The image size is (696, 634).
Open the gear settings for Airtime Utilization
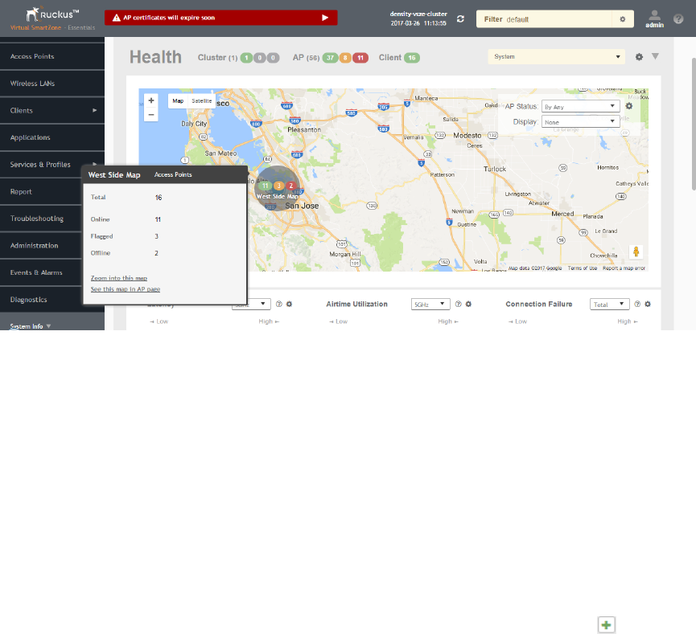tap(468, 304)
